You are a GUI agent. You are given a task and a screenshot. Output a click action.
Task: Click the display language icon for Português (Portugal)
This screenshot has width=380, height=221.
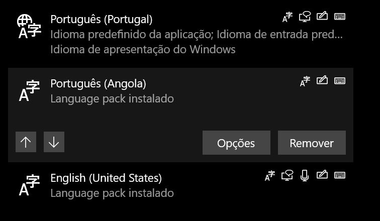click(287, 18)
